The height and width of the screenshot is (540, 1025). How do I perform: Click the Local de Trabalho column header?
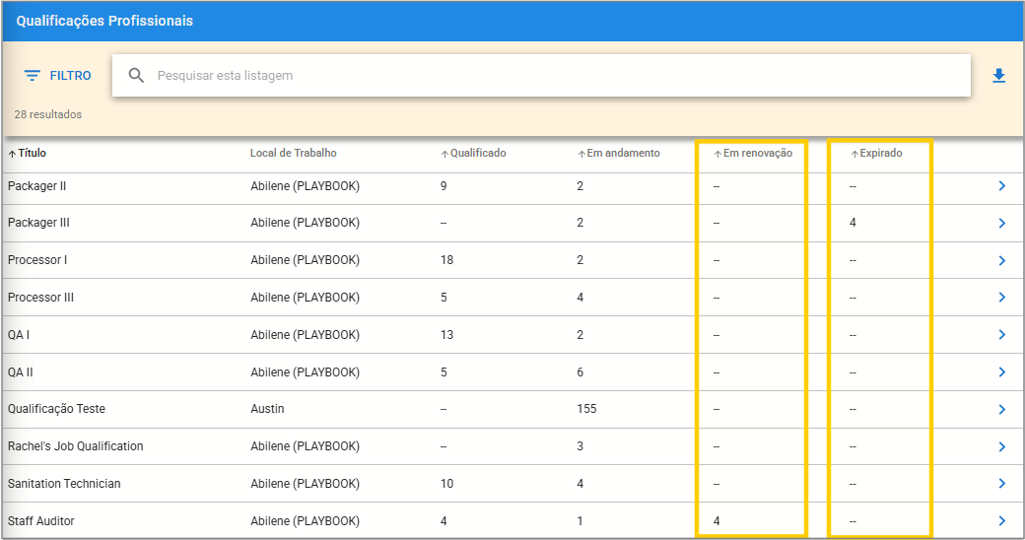click(x=293, y=154)
